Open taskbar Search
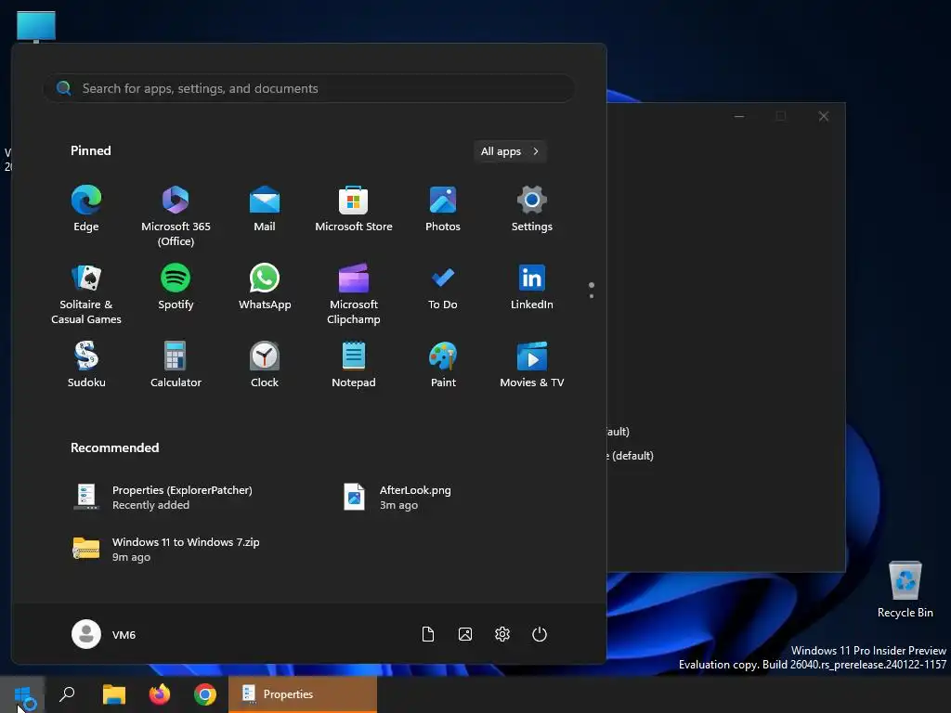 67,694
